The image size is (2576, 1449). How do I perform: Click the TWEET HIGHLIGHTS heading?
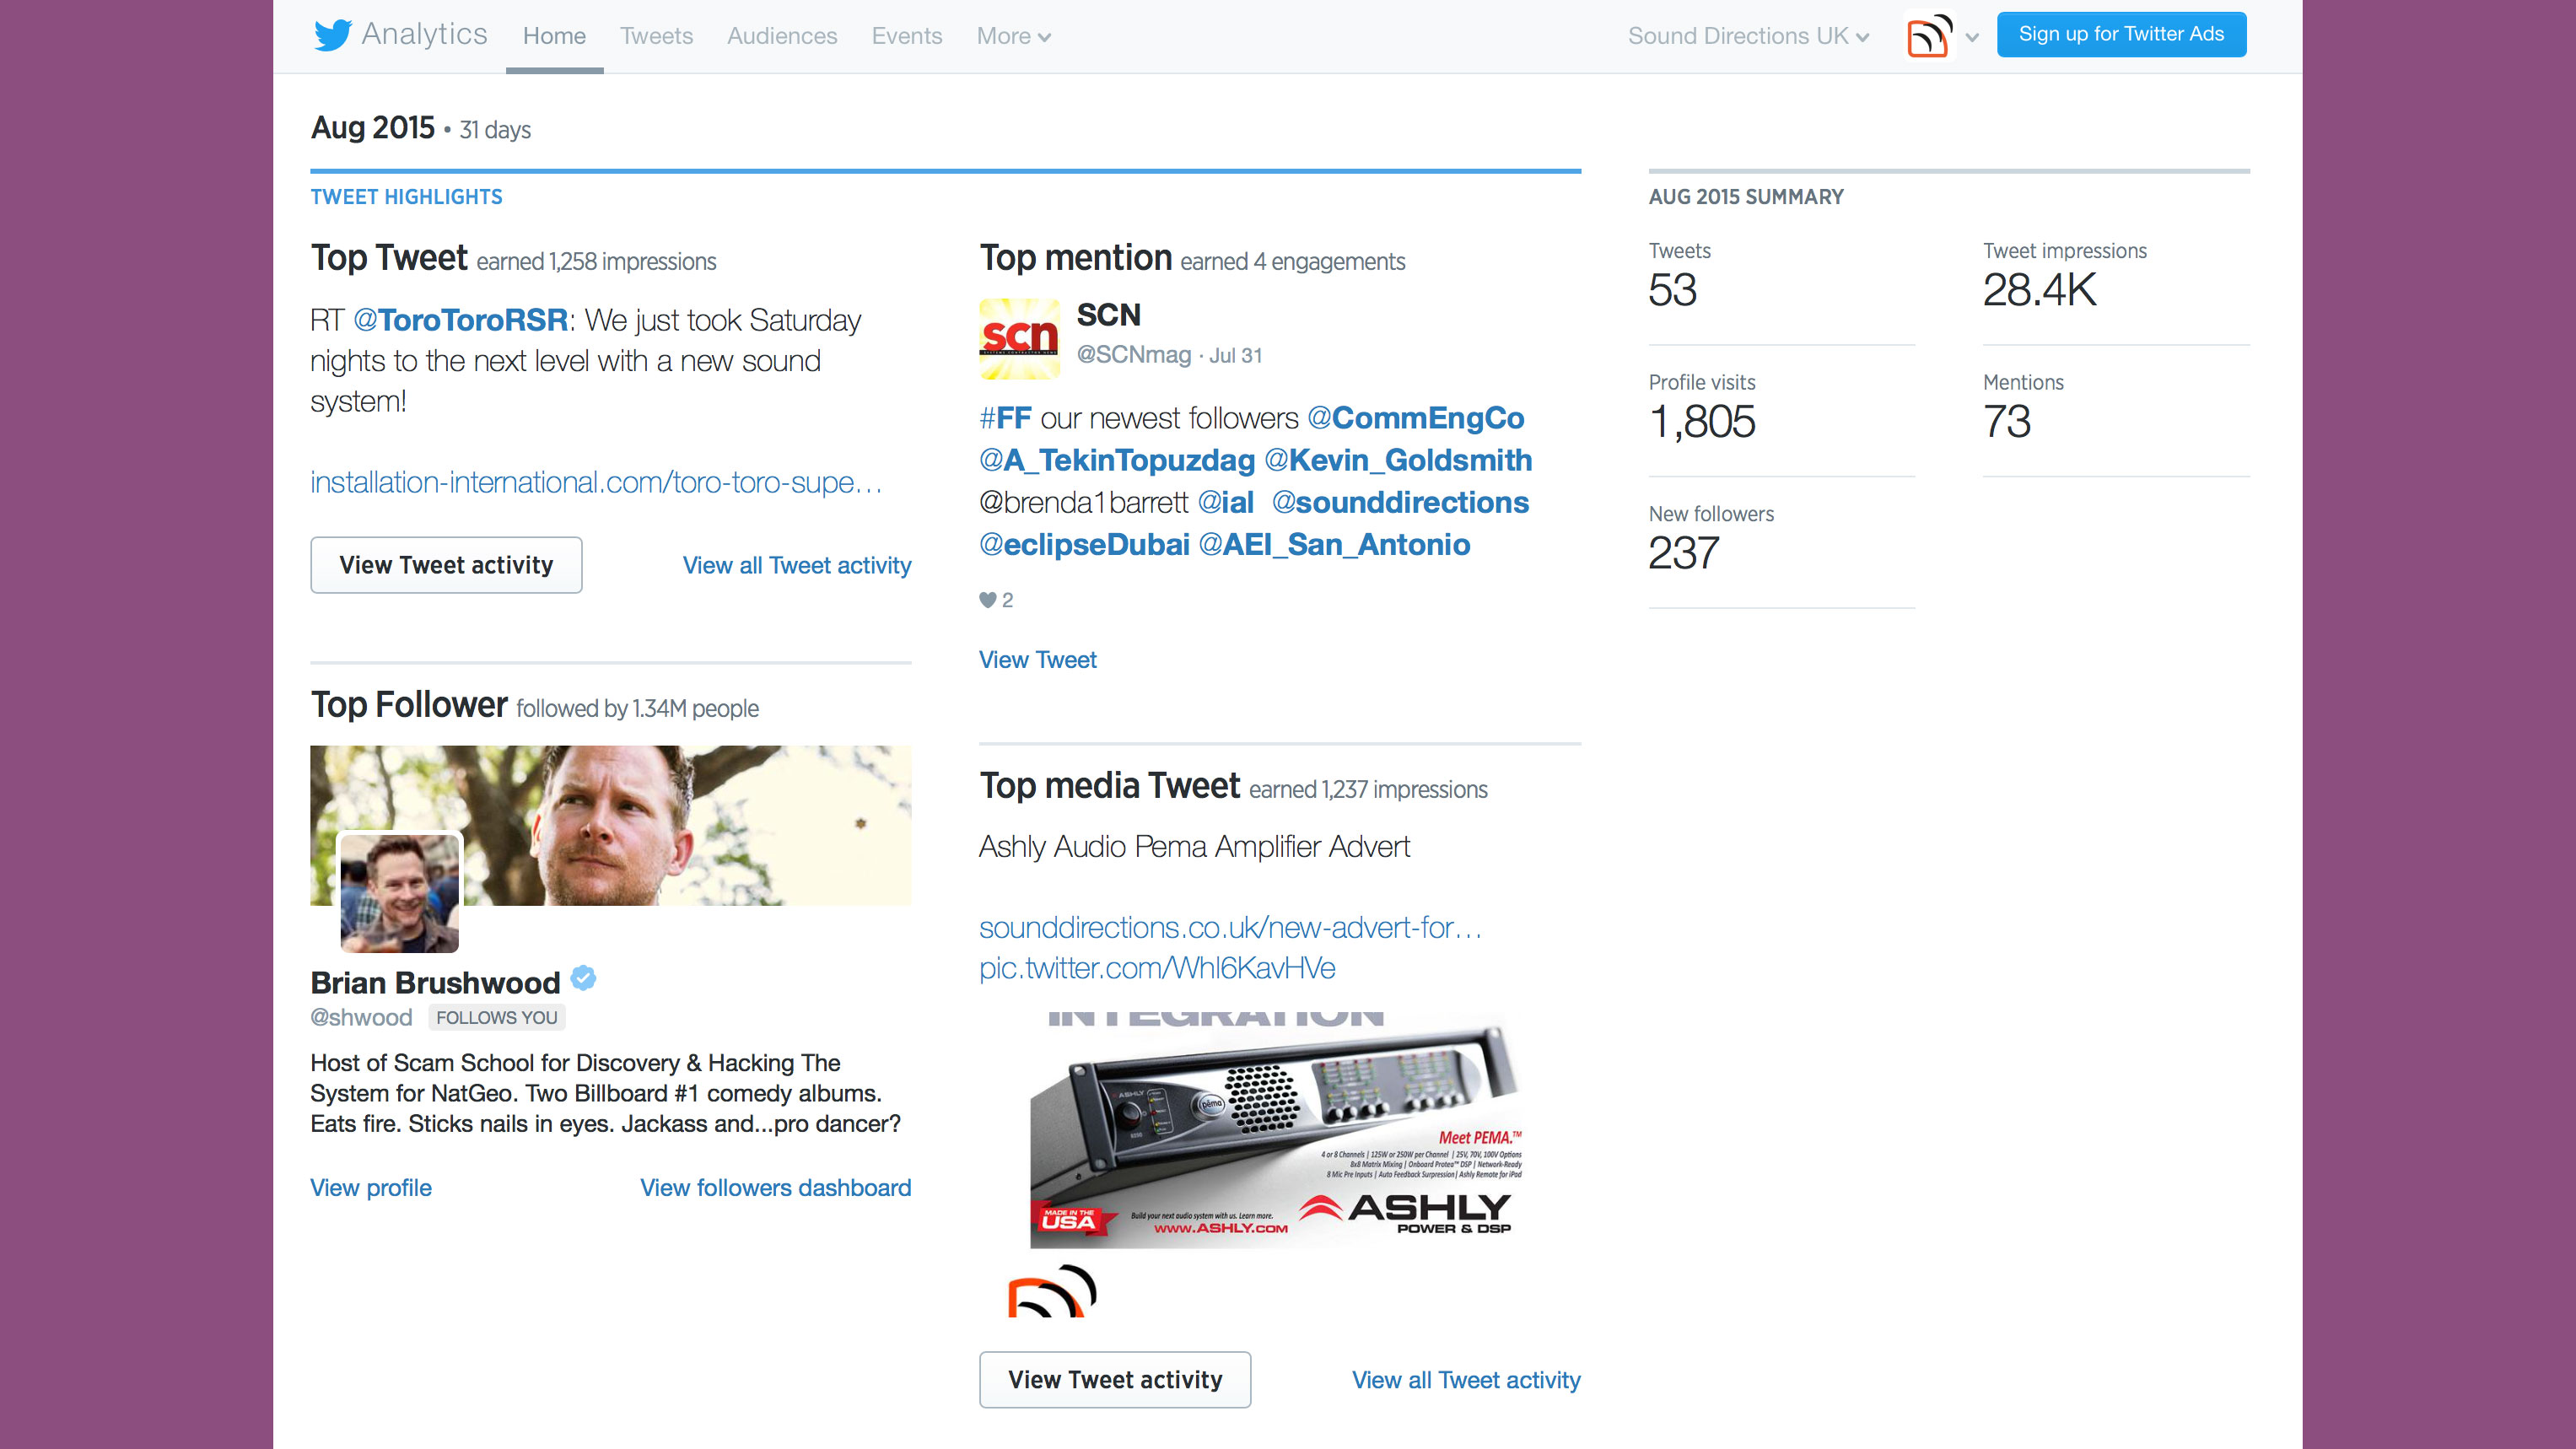point(406,197)
